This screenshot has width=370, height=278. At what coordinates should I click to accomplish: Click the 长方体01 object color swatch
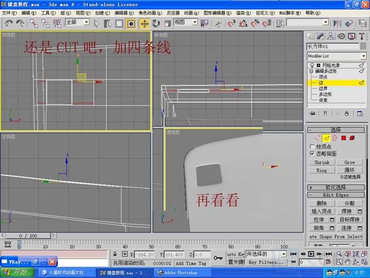363,46
